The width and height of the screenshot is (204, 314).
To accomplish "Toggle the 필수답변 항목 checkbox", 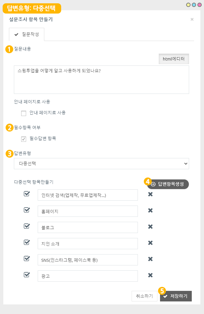I will [23, 139].
